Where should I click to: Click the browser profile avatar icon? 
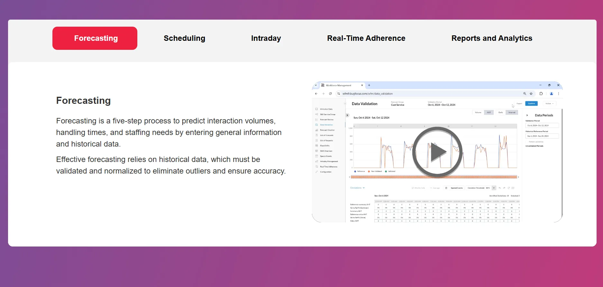click(x=551, y=94)
